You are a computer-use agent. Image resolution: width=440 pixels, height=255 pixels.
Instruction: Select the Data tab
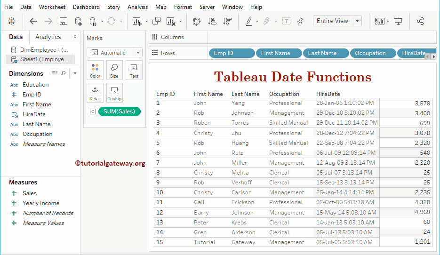coord(16,37)
